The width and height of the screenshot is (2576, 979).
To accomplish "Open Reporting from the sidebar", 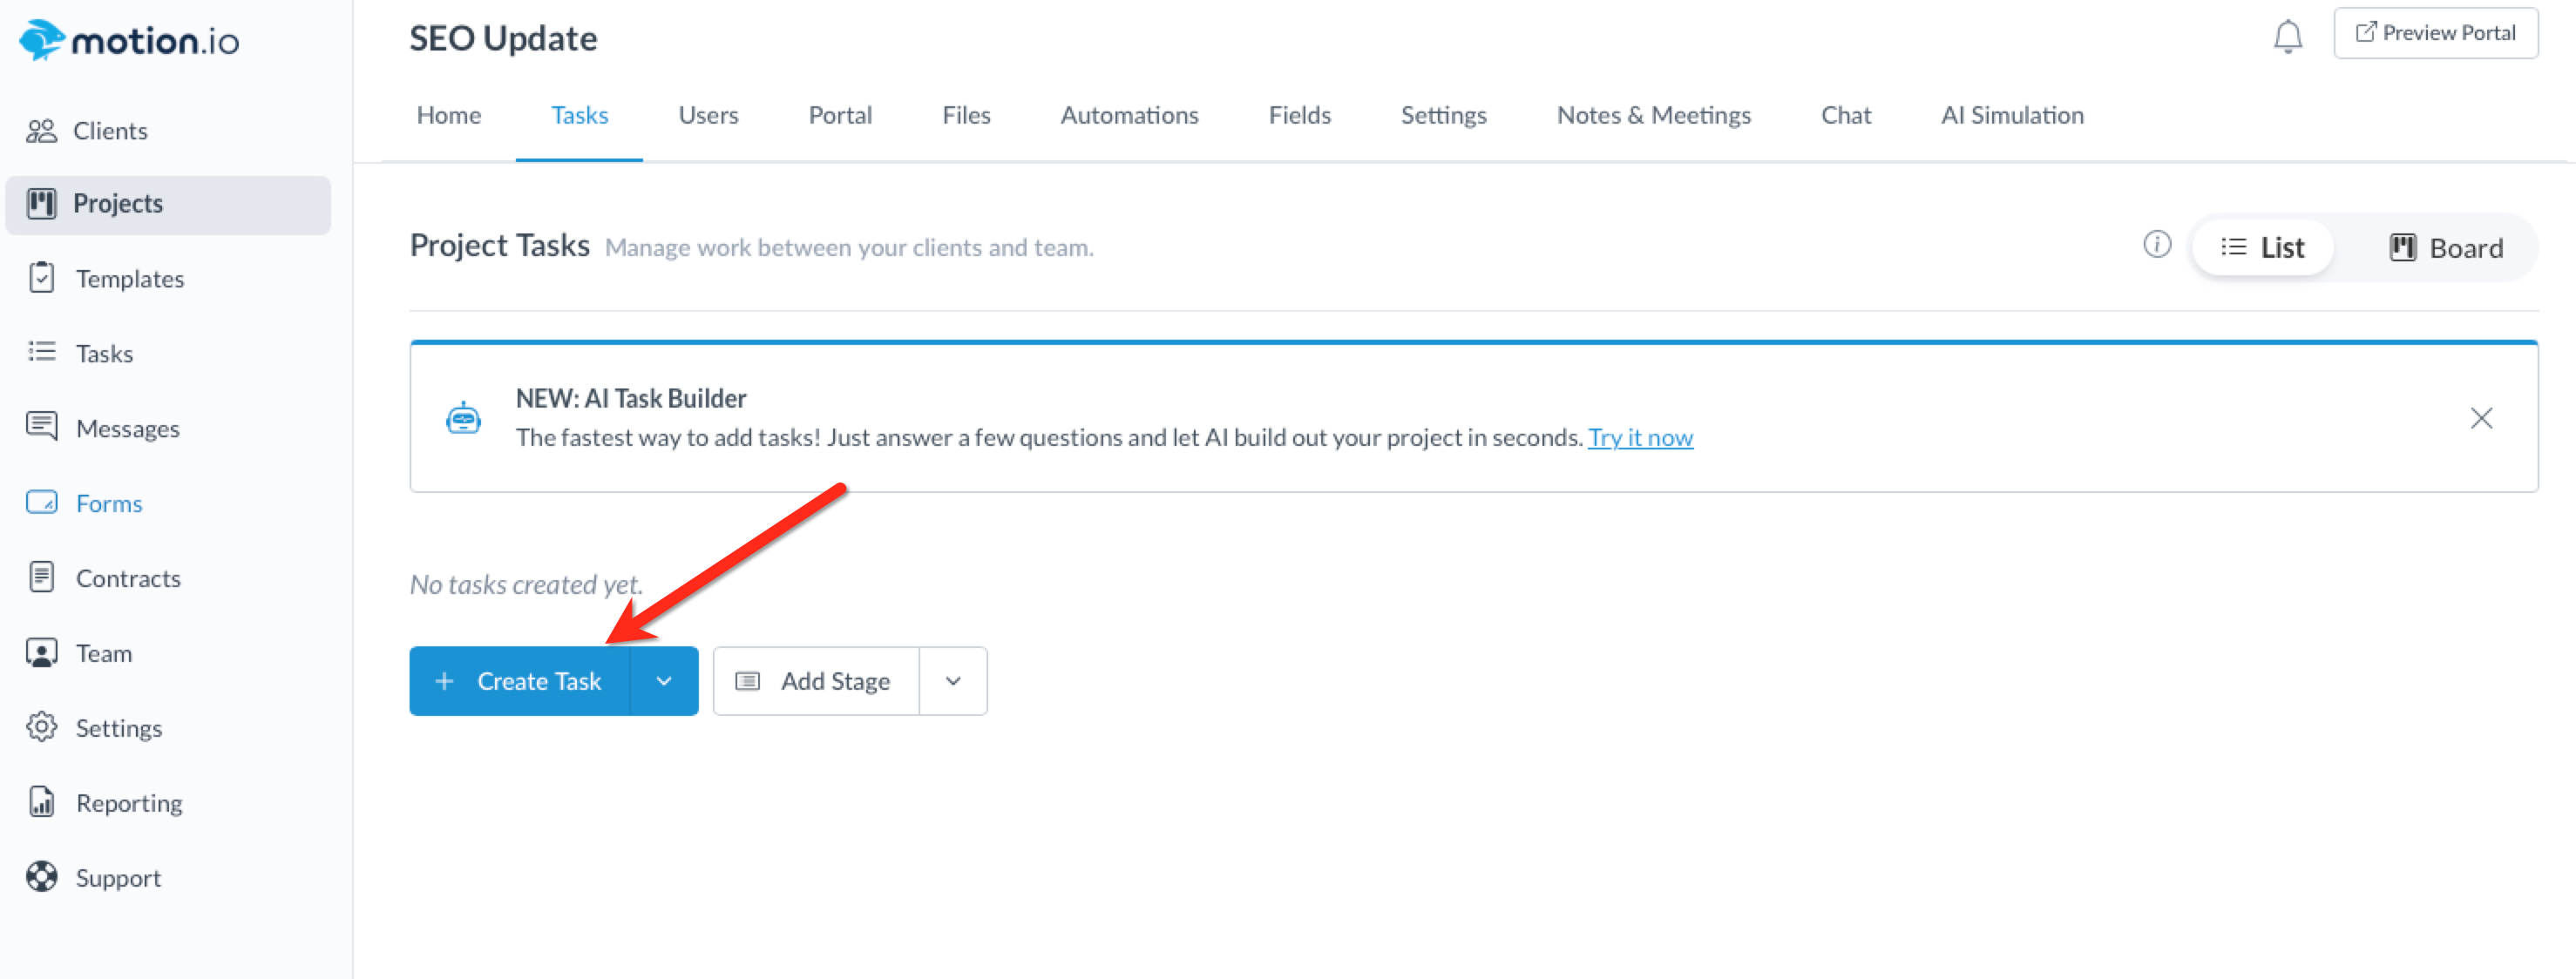I will (128, 803).
